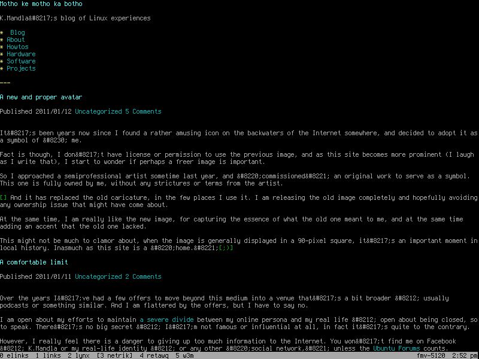
Task: View the '5 Comments' link
Action: click(143, 111)
